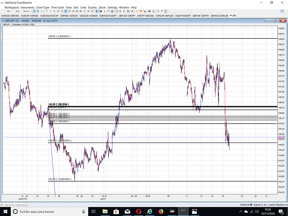The image size is (288, 216).
Task: Open the XM app from the taskbar
Action: click(172, 211)
